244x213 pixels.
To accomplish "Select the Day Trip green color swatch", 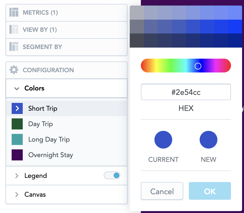I will click(x=18, y=124).
